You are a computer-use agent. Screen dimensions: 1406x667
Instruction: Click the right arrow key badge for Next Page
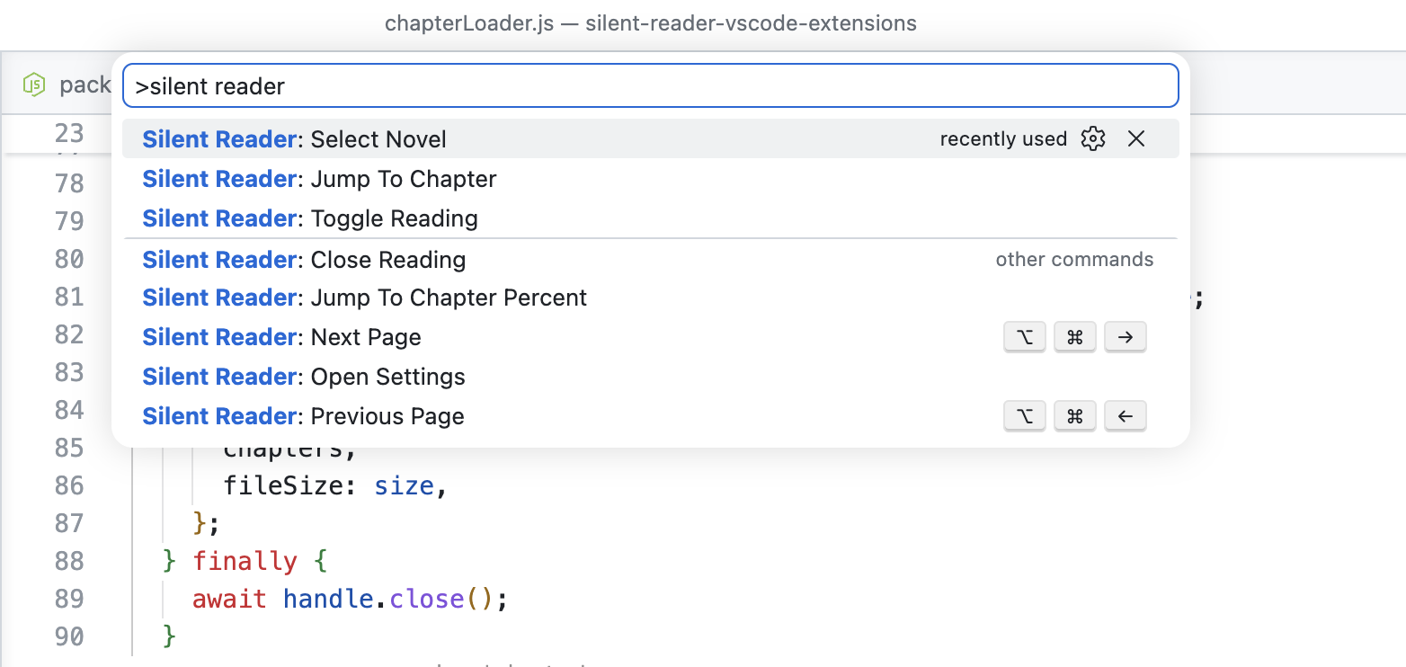point(1126,337)
